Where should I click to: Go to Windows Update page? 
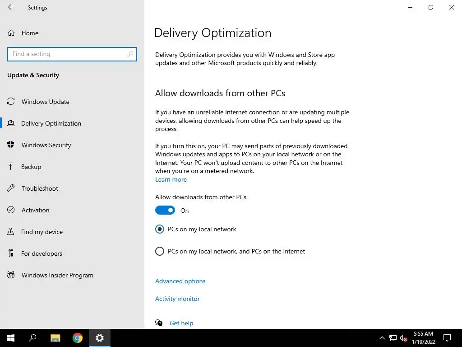click(46, 102)
